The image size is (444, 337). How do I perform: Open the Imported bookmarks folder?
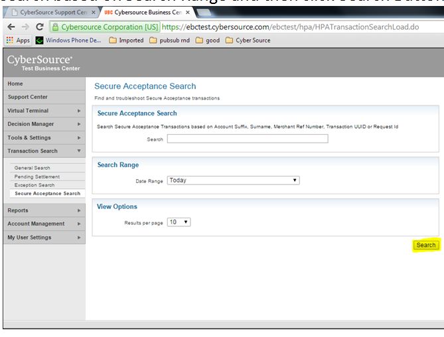pos(127,40)
